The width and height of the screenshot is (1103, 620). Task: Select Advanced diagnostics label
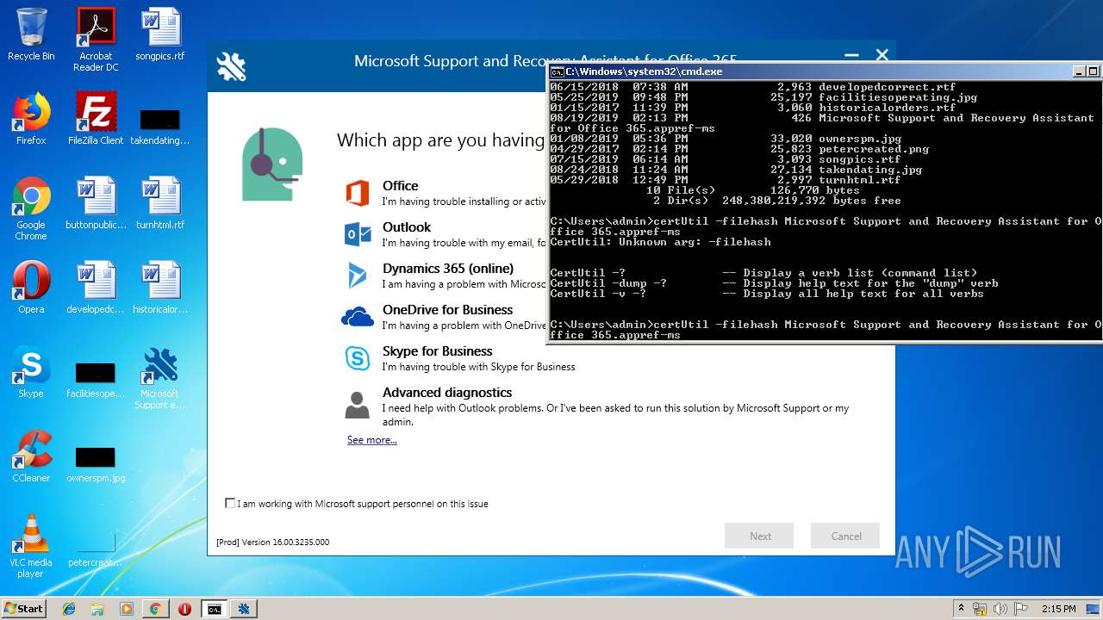447,393
